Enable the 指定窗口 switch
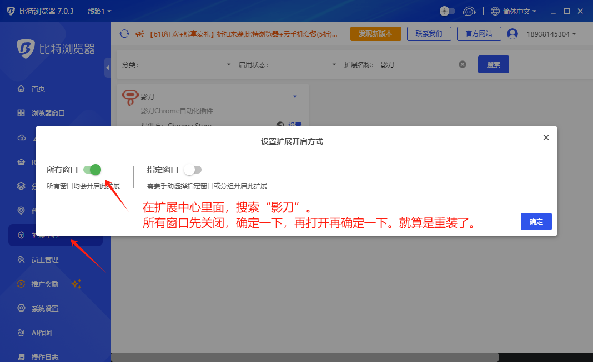Image resolution: width=593 pixels, height=362 pixels. pyautogui.click(x=193, y=170)
